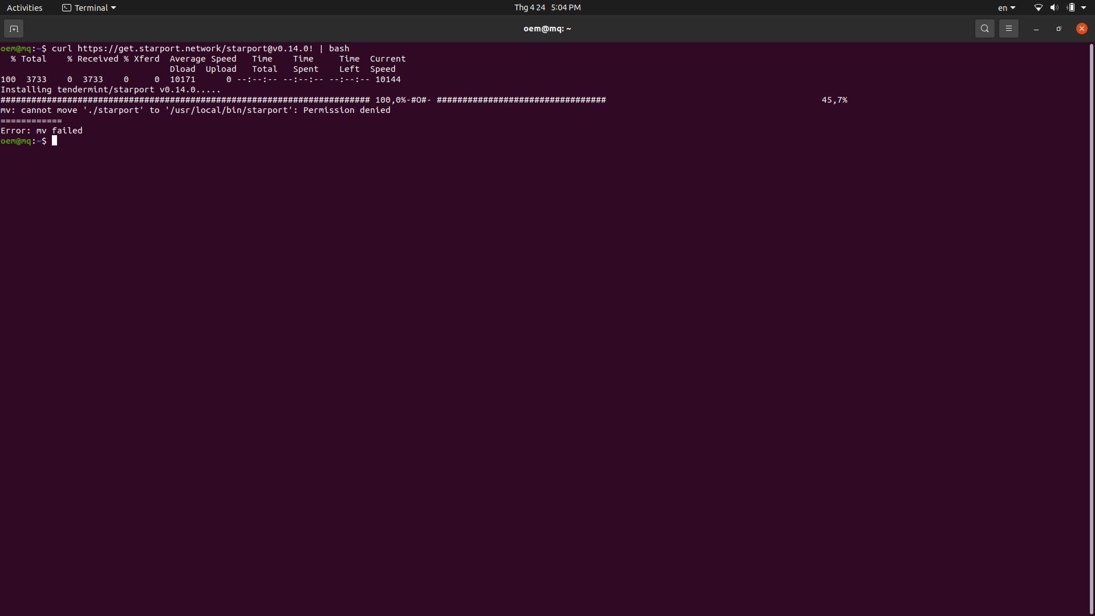Minimize the terminal window
This screenshot has height=616, width=1095.
1036,29
